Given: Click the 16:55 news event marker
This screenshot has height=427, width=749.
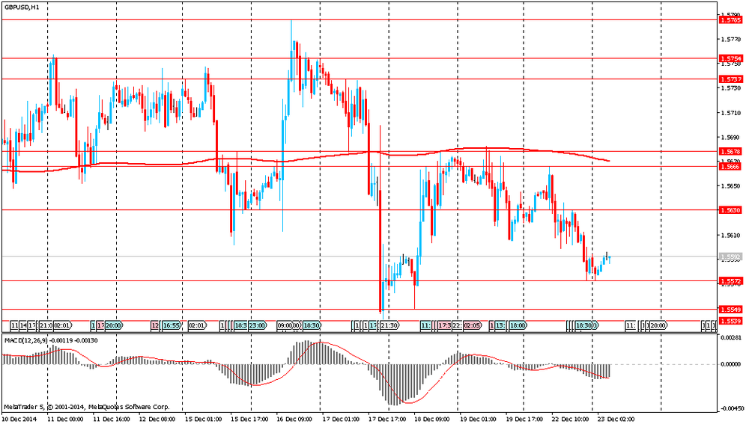Looking at the screenshot, I should pyautogui.click(x=172, y=326).
